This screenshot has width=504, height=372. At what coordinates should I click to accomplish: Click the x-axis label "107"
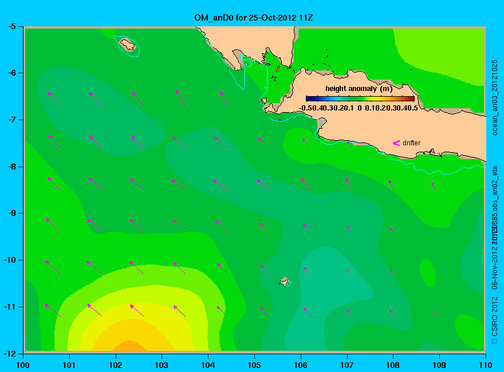click(347, 365)
